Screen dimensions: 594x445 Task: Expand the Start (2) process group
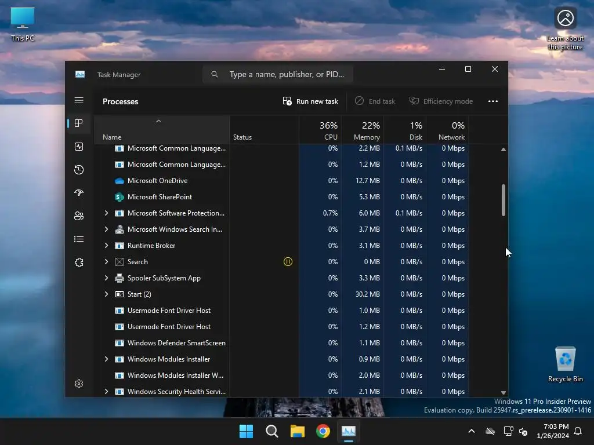pos(107,294)
